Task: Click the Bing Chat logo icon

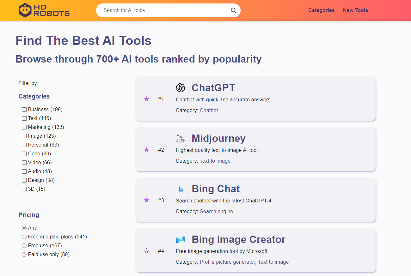Action: (181, 189)
